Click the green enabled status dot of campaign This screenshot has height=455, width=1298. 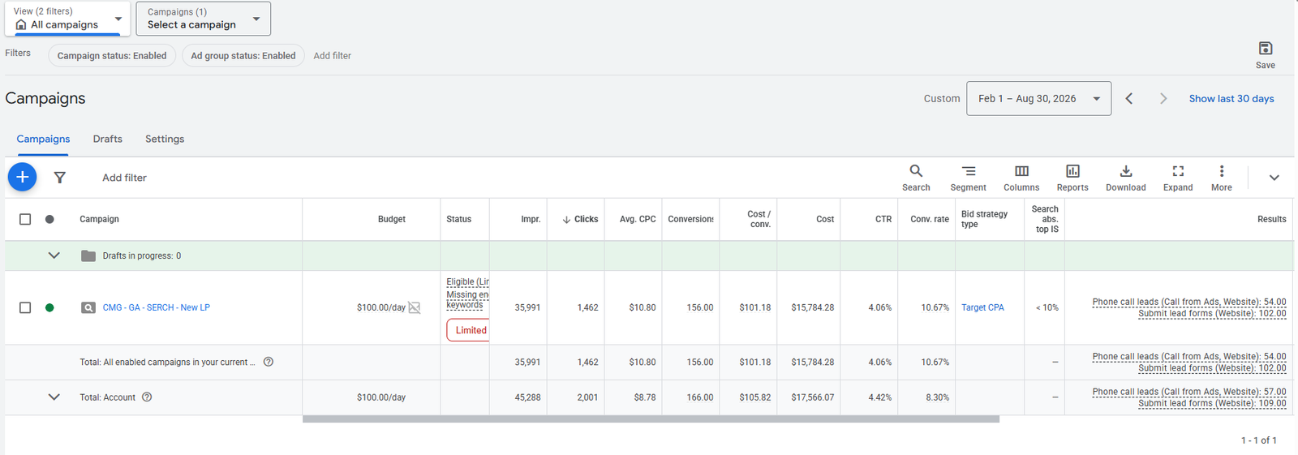point(49,307)
